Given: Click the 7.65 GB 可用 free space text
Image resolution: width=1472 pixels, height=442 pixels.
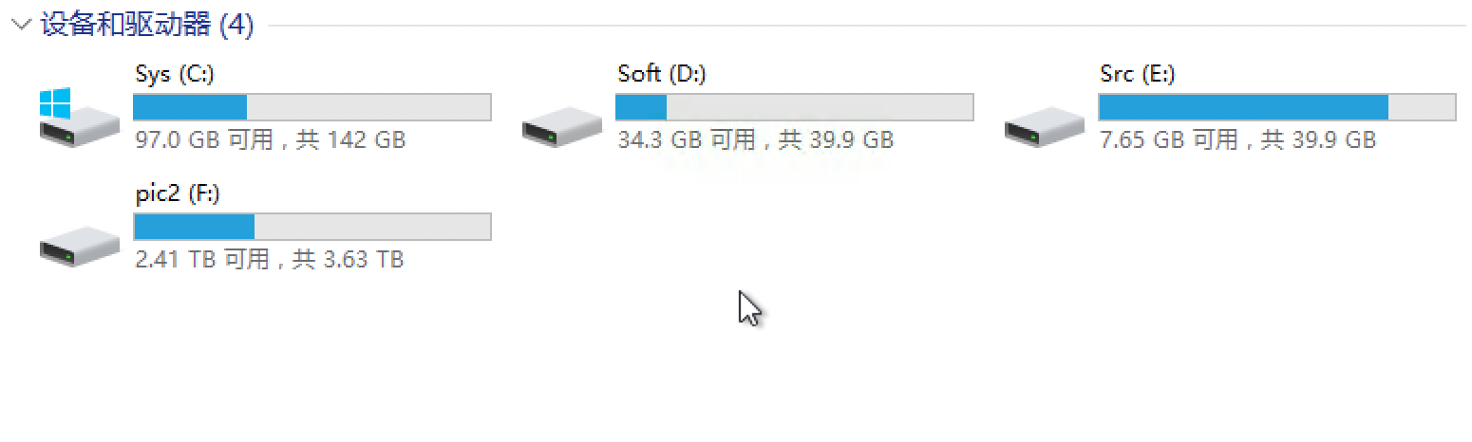Looking at the screenshot, I should (1169, 140).
